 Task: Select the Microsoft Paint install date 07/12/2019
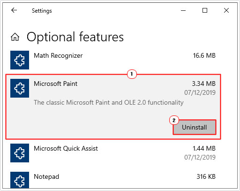click(x=200, y=92)
